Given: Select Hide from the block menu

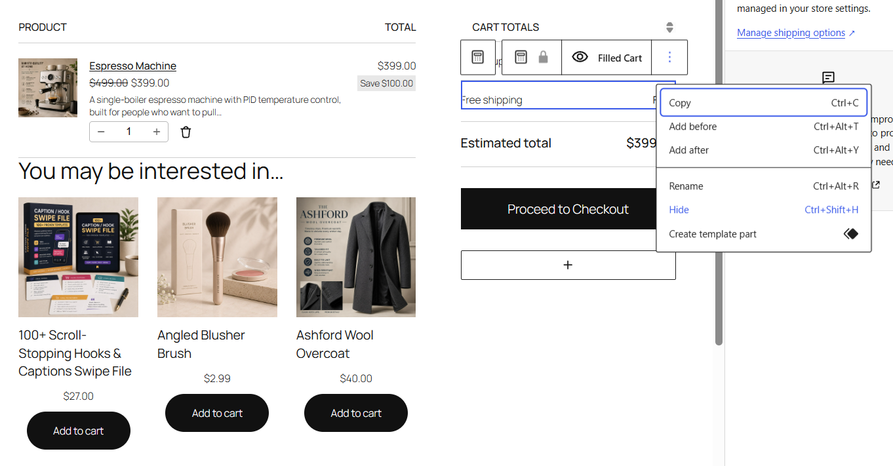Looking at the screenshot, I should (x=764, y=210).
